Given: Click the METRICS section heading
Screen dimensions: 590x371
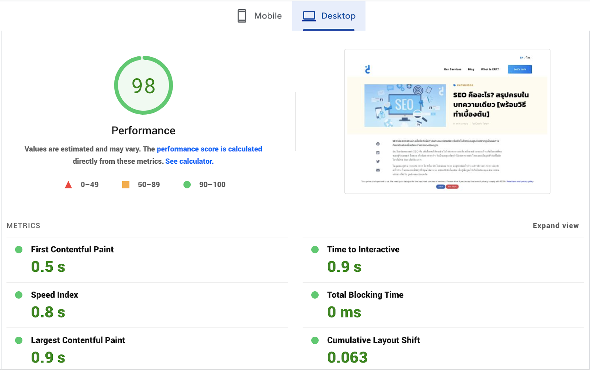Looking at the screenshot, I should click(x=24, y=226).
